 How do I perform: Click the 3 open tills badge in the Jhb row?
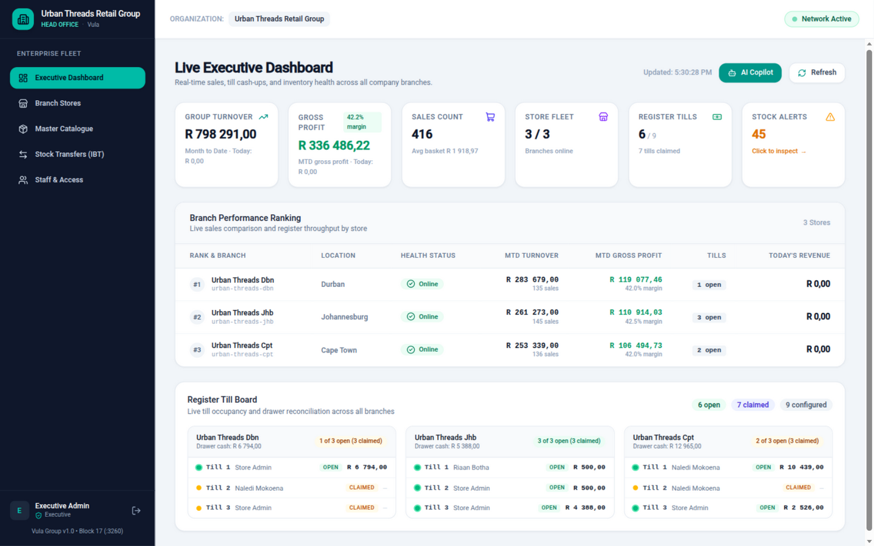[x=709, y=317]
